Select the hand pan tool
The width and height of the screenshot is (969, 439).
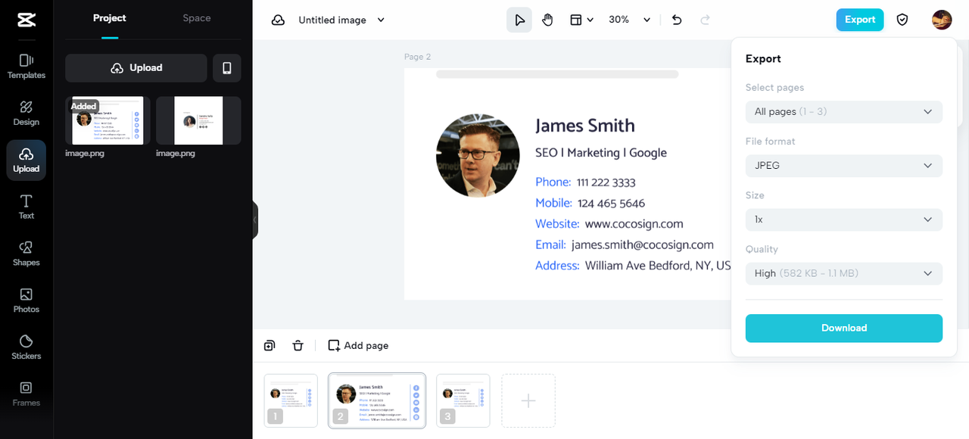pos(547,20)
